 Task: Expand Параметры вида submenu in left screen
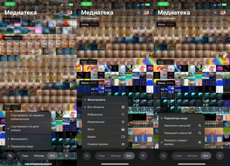28,146
